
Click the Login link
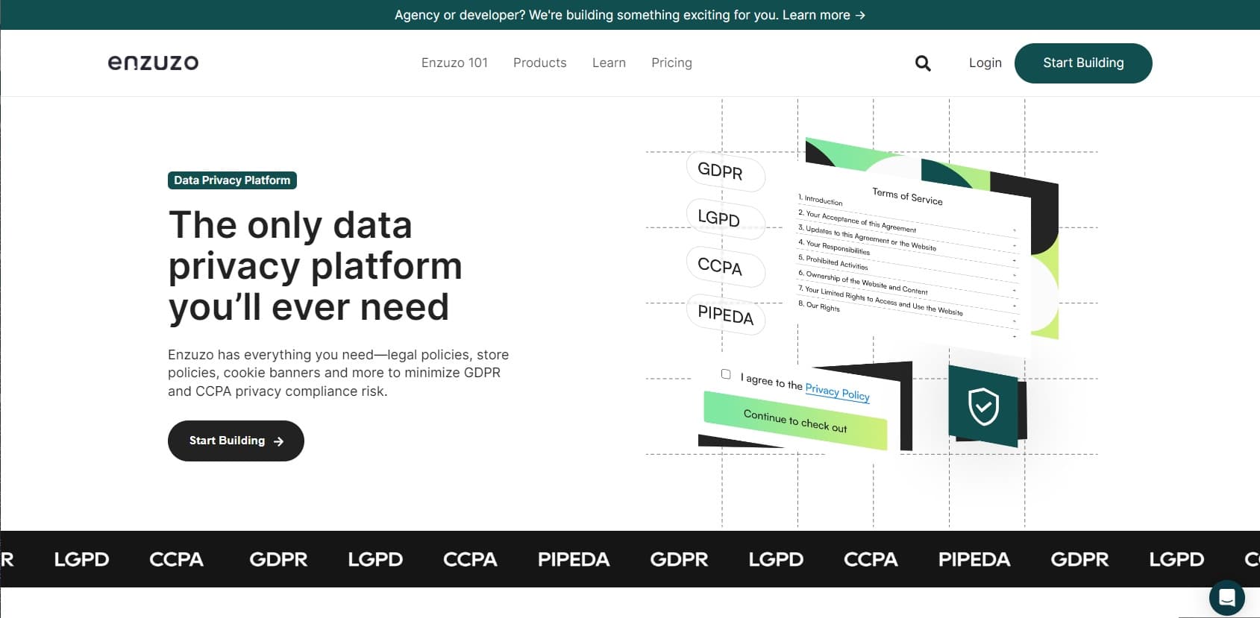coord(985,63)
